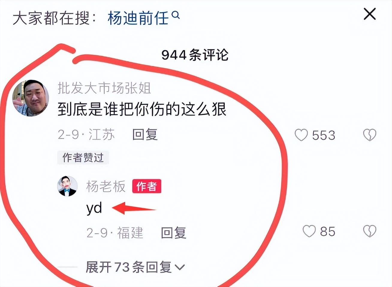The height and width of the screenshot is (287, 392).
Task: Like the comment with 553 likes
Action: coord(301,135)
